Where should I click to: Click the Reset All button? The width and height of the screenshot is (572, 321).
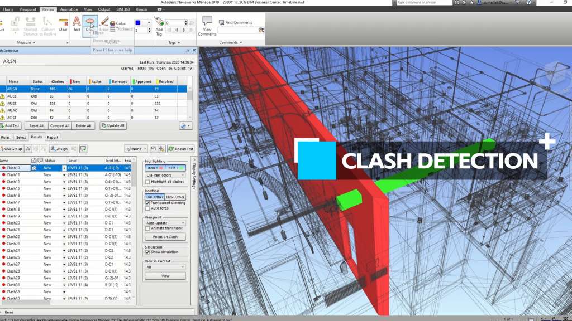click(x=36, y=125)
